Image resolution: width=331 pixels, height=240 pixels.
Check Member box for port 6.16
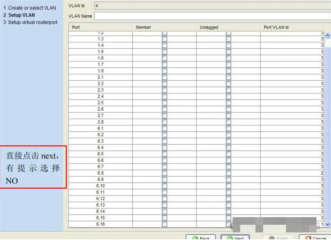pos(164,224)
